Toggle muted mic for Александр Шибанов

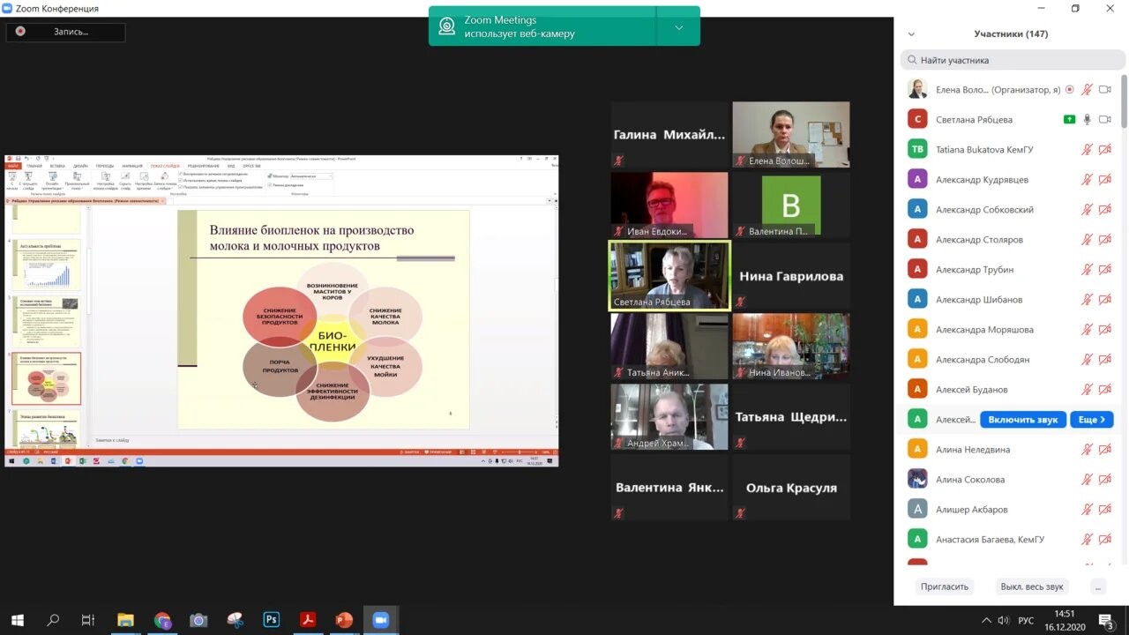[x=1088, y=300]
